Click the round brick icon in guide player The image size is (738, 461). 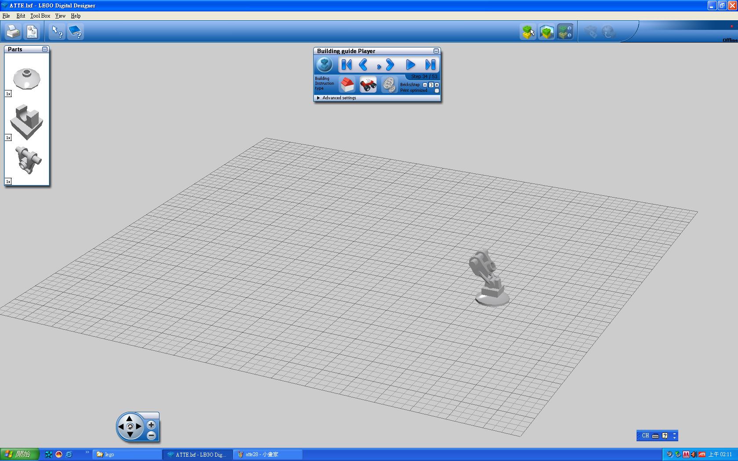tap(325, 65)
